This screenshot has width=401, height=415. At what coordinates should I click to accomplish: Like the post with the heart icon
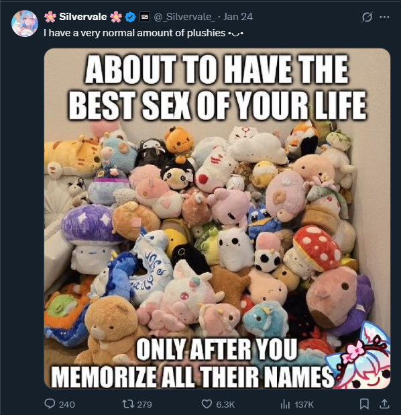point(207,404)
